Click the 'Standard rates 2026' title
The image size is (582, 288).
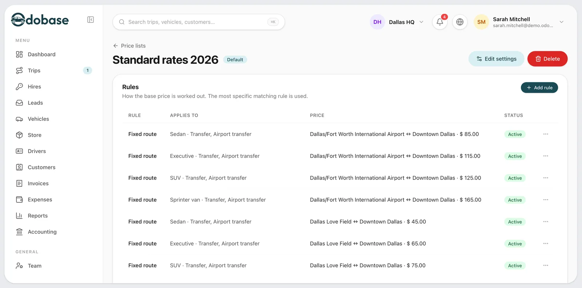[x=166, y=59]
